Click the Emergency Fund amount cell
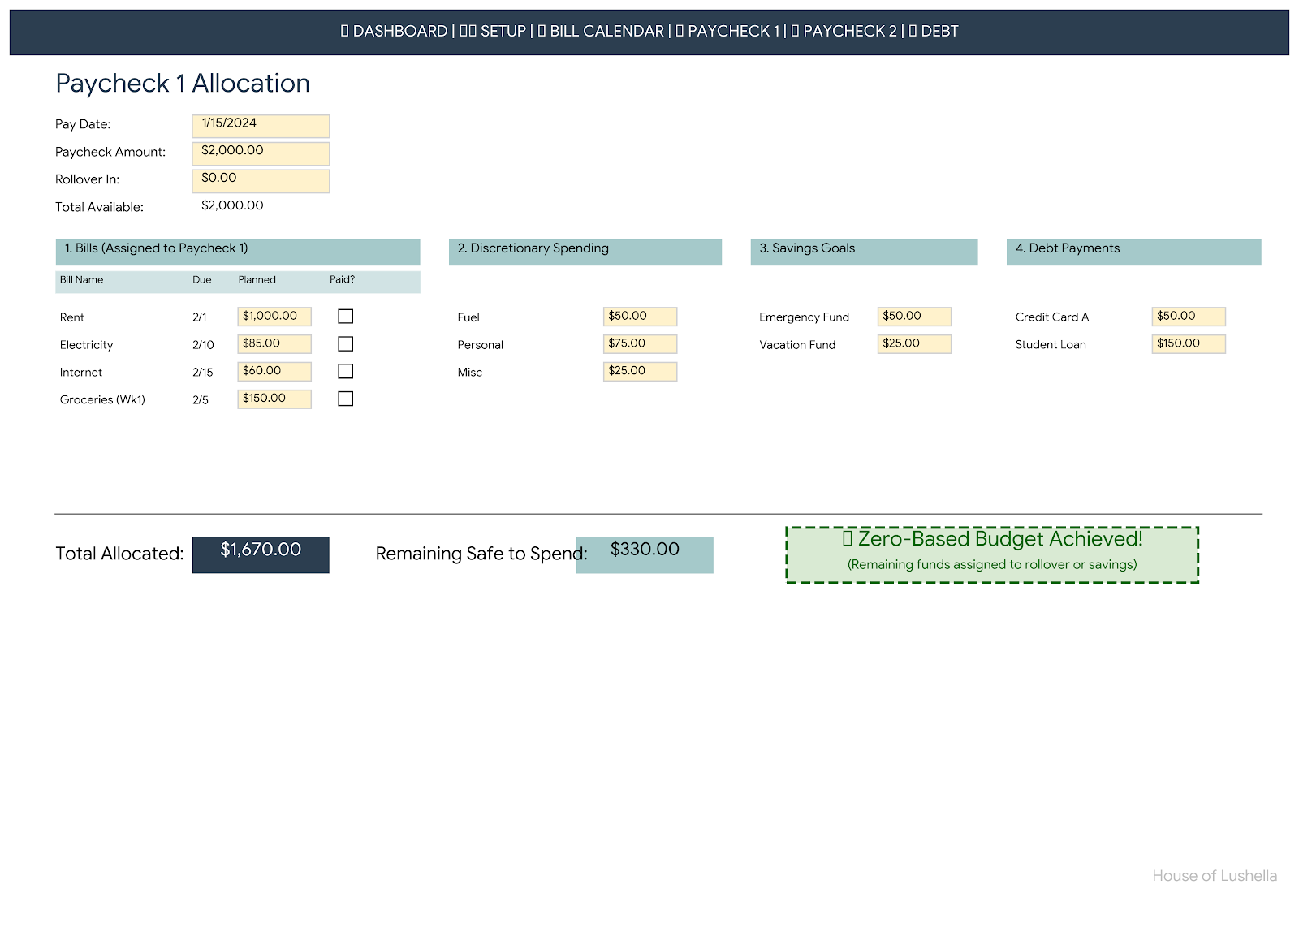This screenshot has width=1299, height=936. tap(914, 317)
